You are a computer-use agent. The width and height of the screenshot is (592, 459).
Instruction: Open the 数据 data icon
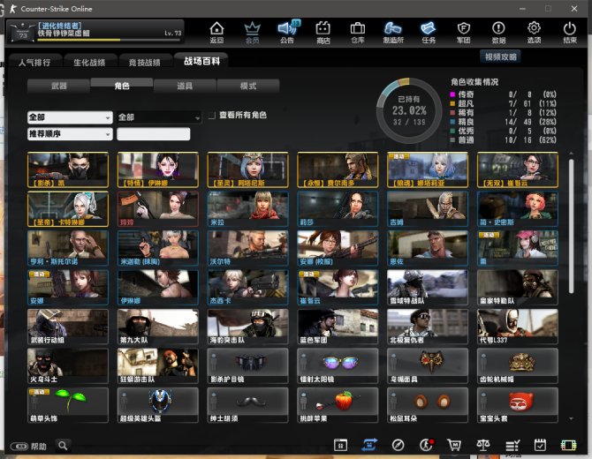pyautogui.click(x=498, y=32)
